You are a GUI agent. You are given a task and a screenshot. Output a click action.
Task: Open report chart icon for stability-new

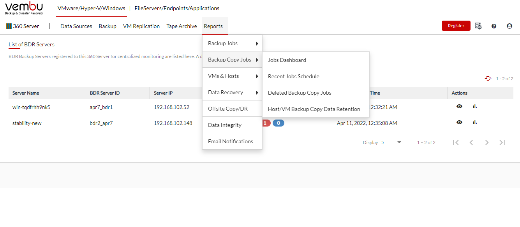click(x=475, y=122)
